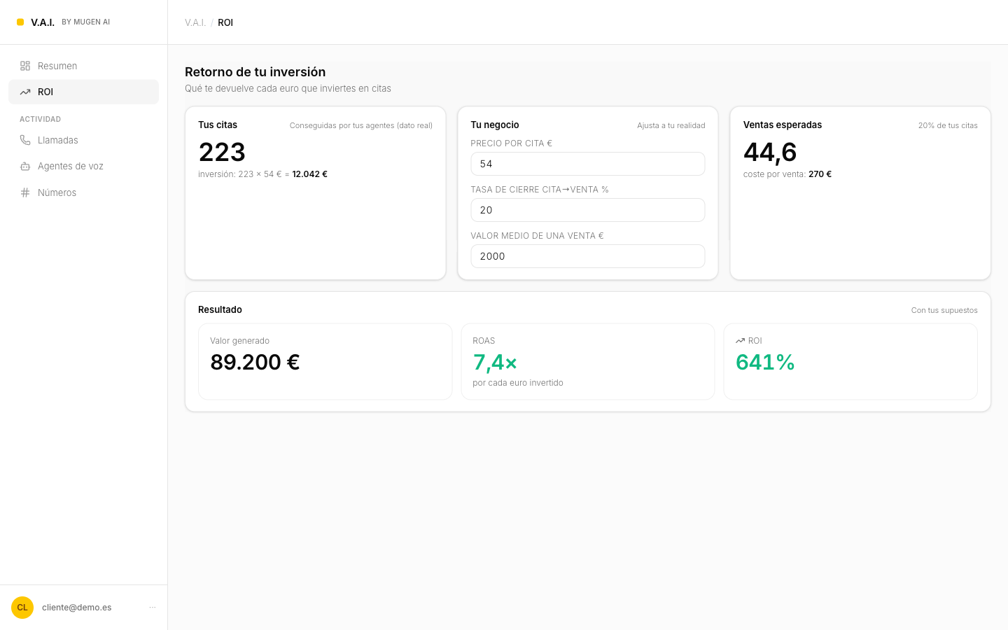This screenshot has height=630, width=1008.
Task: Click the Llamadas phone icon
Action: pyautogui.click(x=25, y=140)
